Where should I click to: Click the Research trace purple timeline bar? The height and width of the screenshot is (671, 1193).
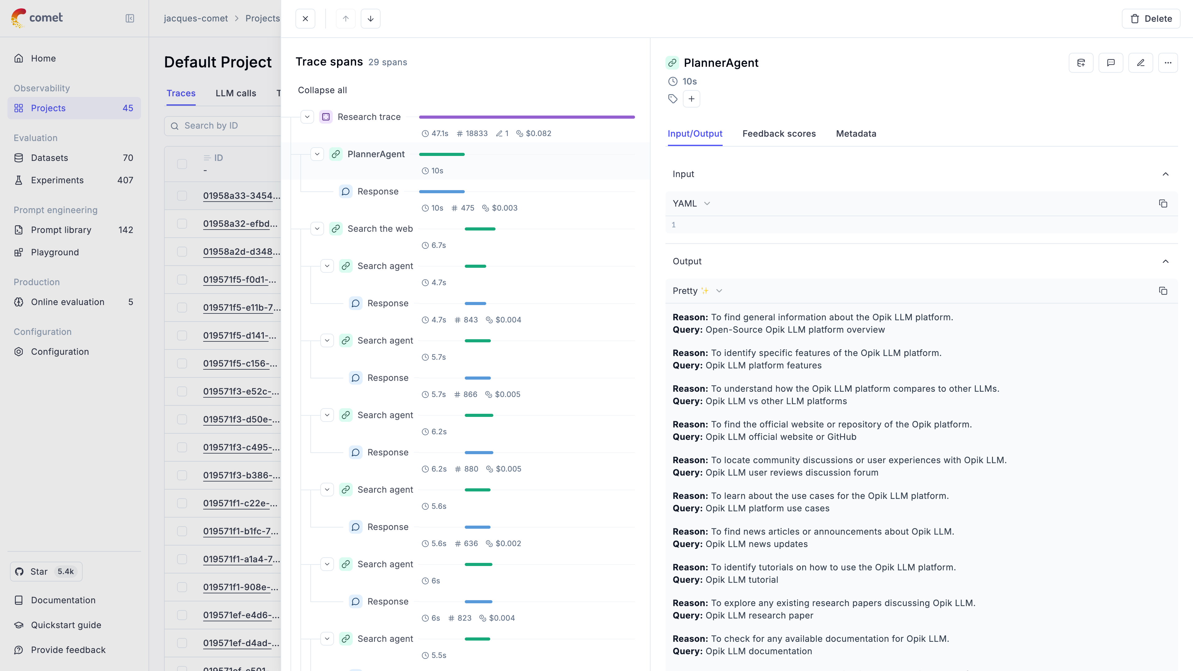(527, 117)
